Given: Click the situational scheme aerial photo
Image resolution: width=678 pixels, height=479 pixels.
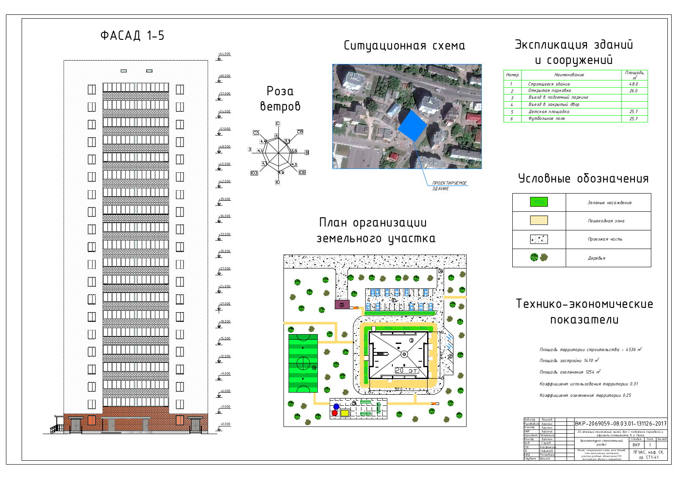Looking at the screenshot, I should [x=407, y=116].
